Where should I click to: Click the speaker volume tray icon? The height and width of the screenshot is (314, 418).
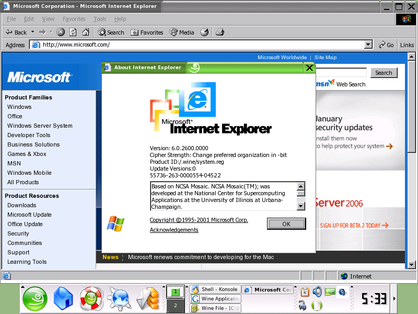317,292
